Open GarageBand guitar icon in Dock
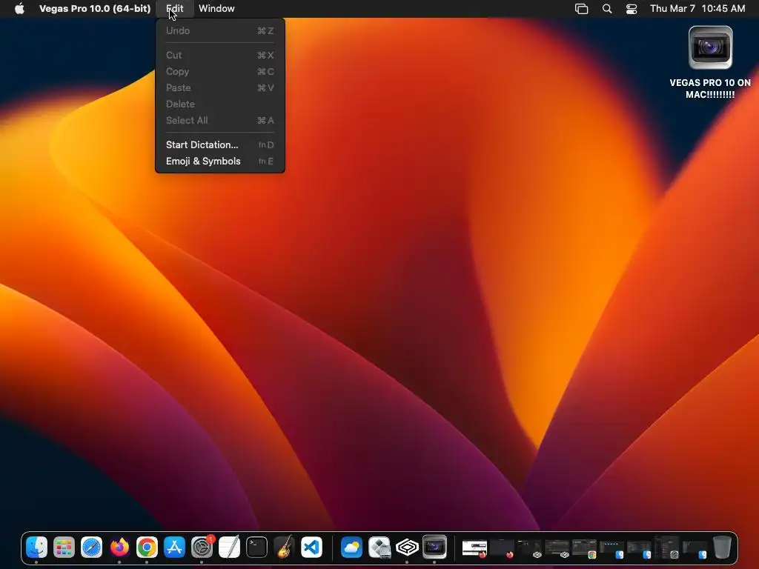 pos(284,548)
